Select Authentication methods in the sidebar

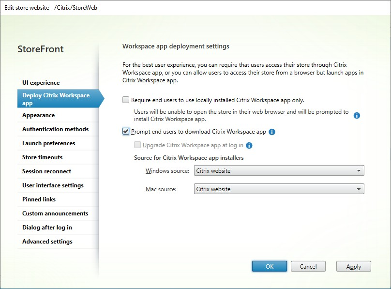coord(55,129)
